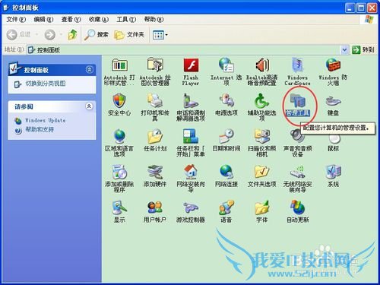Open Realtek高清晰音频配置 icon
The image size is (380, 285).
262,65
